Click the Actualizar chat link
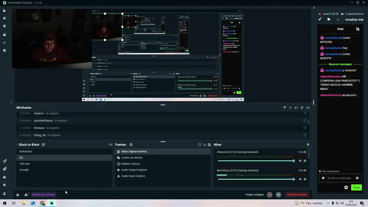 (x=354, y=20)
